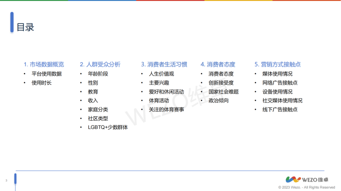Select the 关注的体育赛事 bullet item

(x=166, y=110)
